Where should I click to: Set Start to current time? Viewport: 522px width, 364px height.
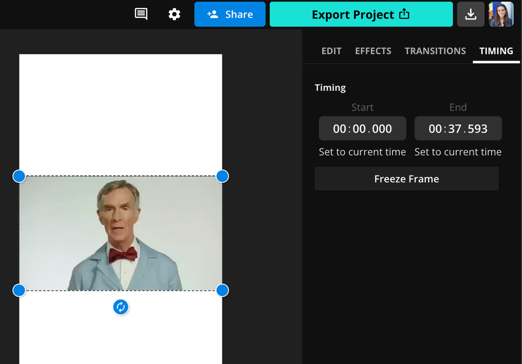tap(362, 151)
